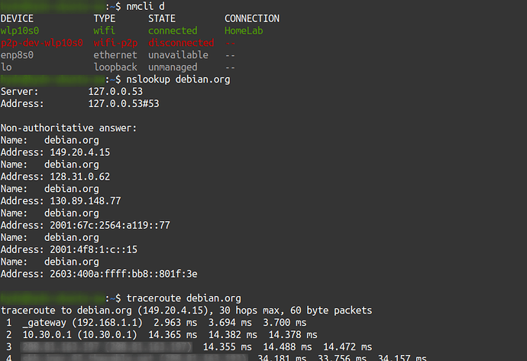Click the 'traceroute debian.org' command

[x=184, y=298]
